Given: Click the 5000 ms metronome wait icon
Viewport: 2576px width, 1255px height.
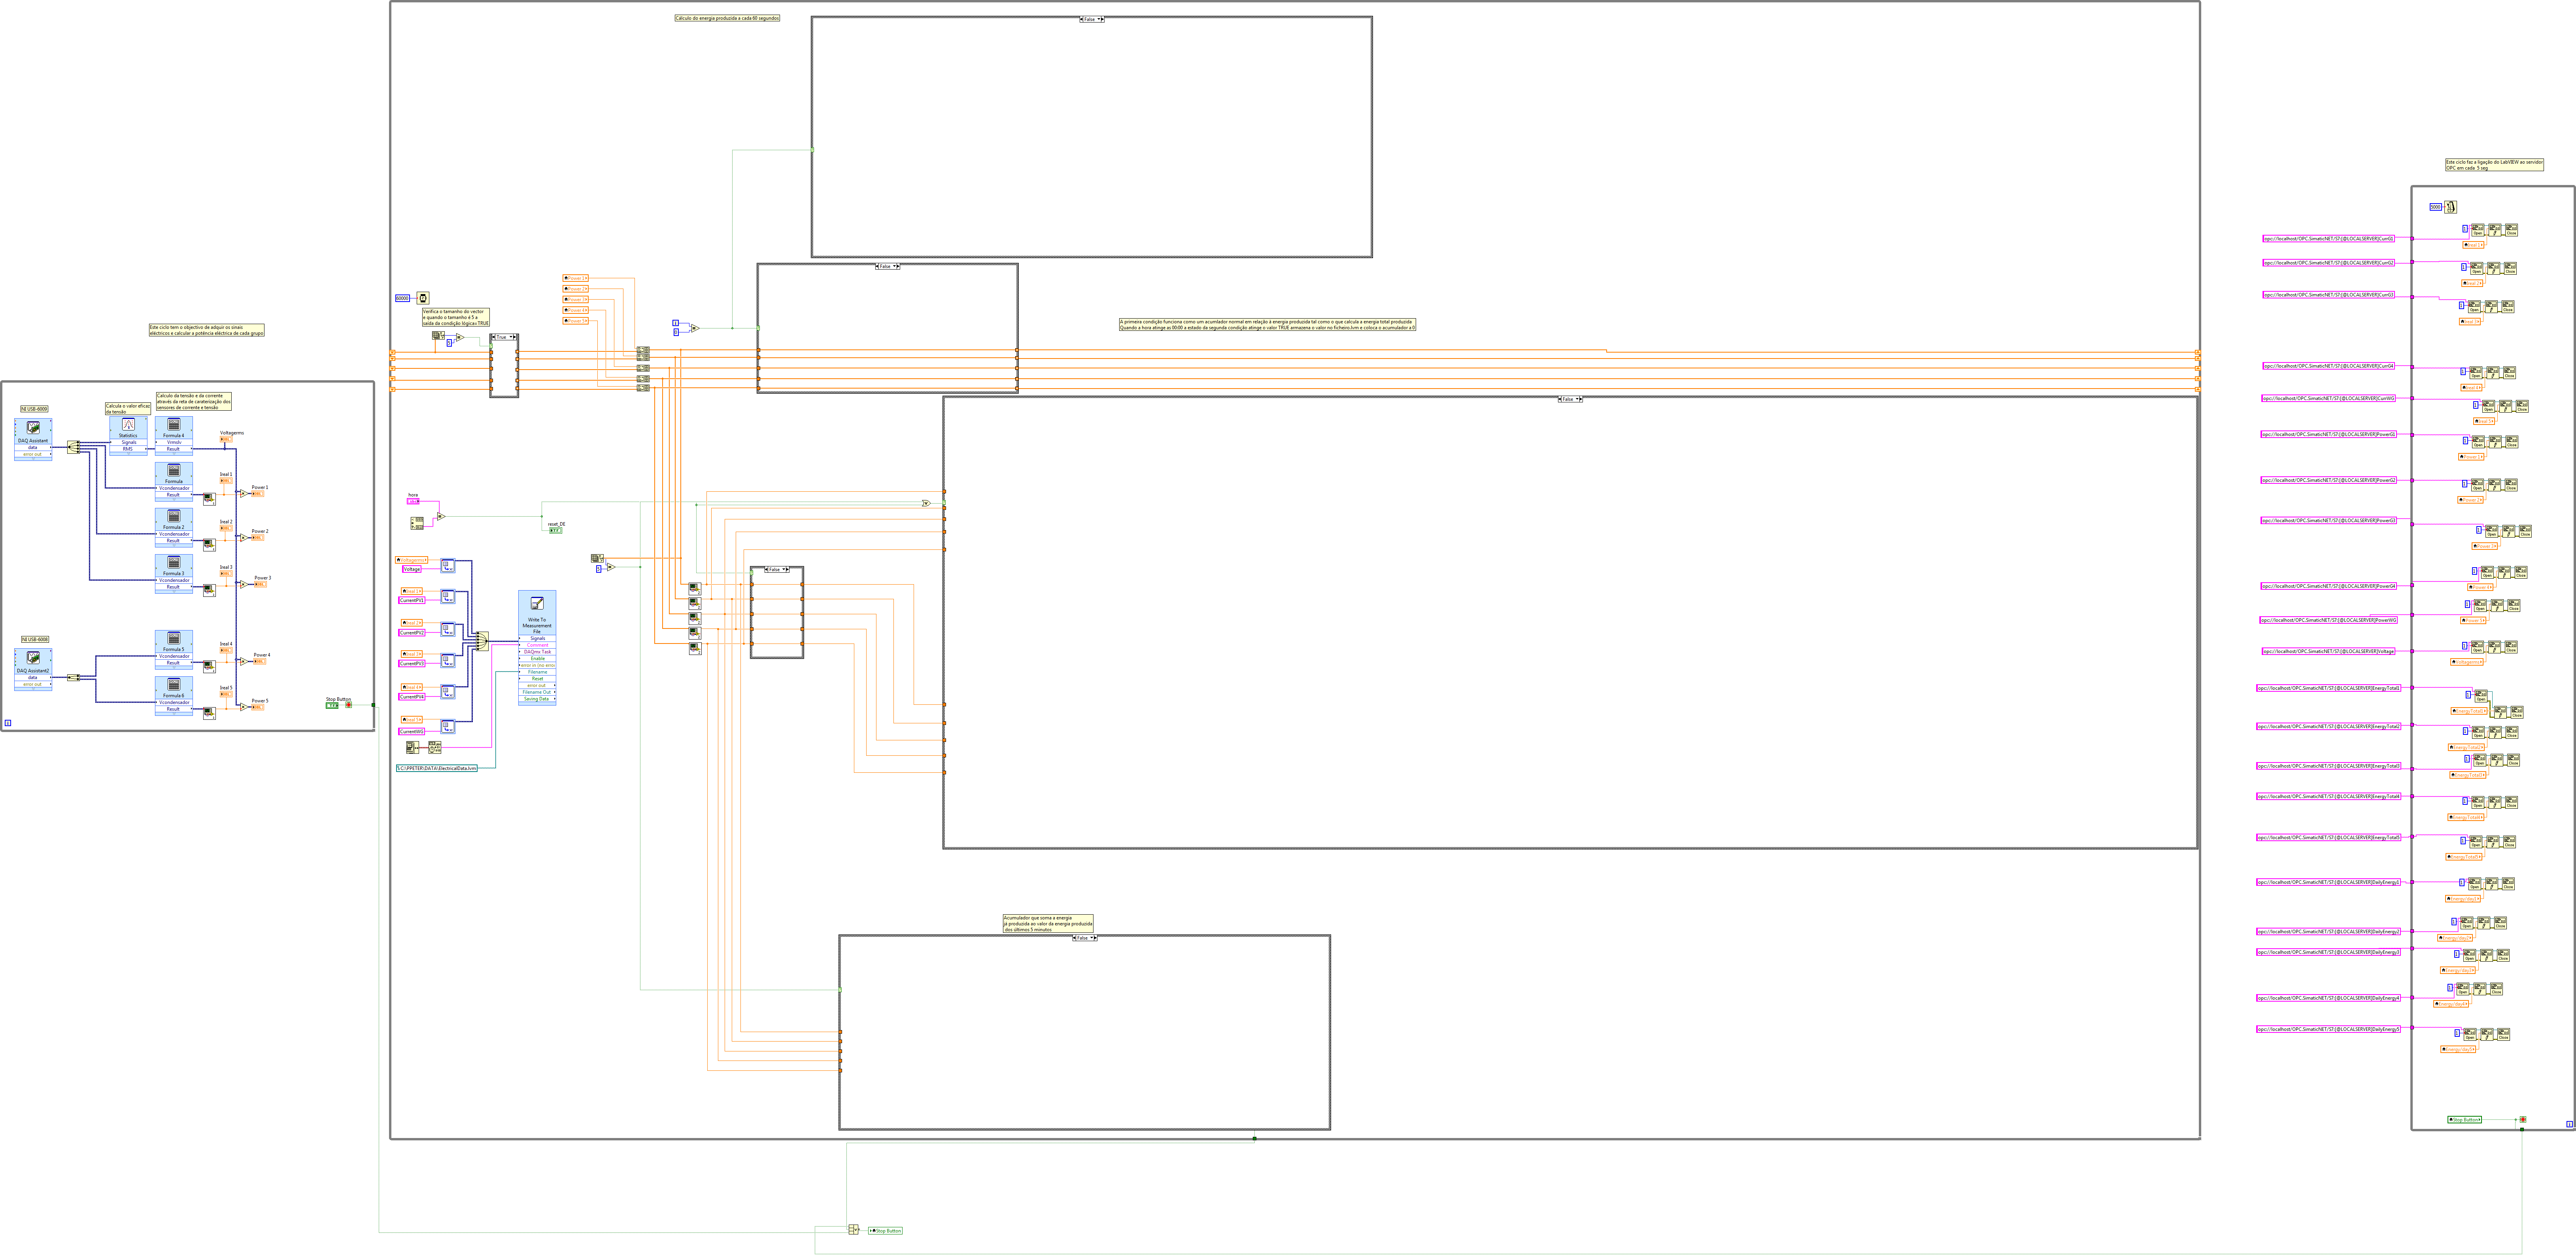Looking at the screenshot, I should point(2450,207).
